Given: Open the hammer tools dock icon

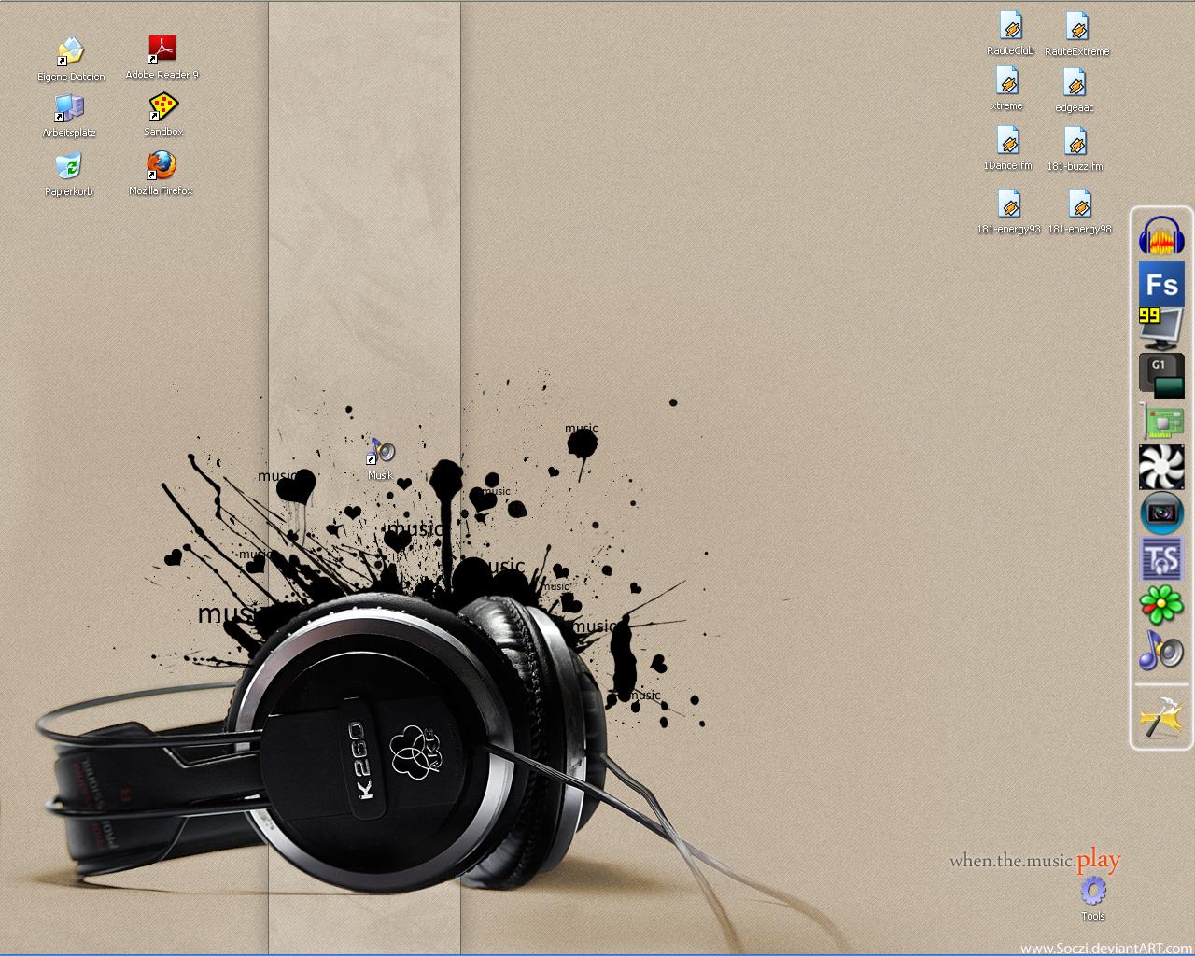Looking at the screenshot, I should point(1161,718).
